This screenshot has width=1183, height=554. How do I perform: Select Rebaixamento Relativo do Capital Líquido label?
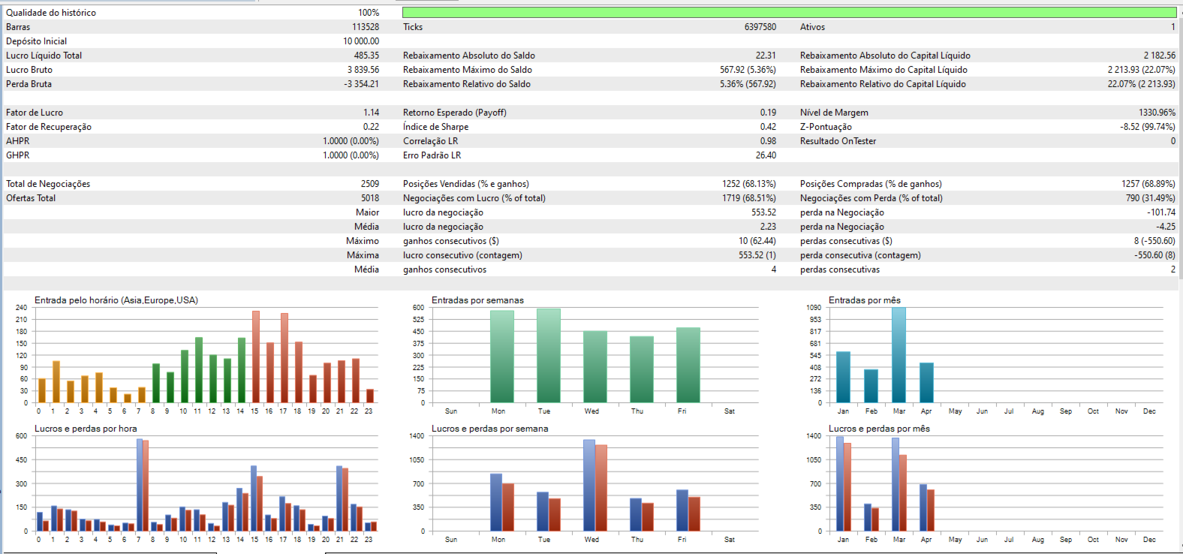click(883, 84)
